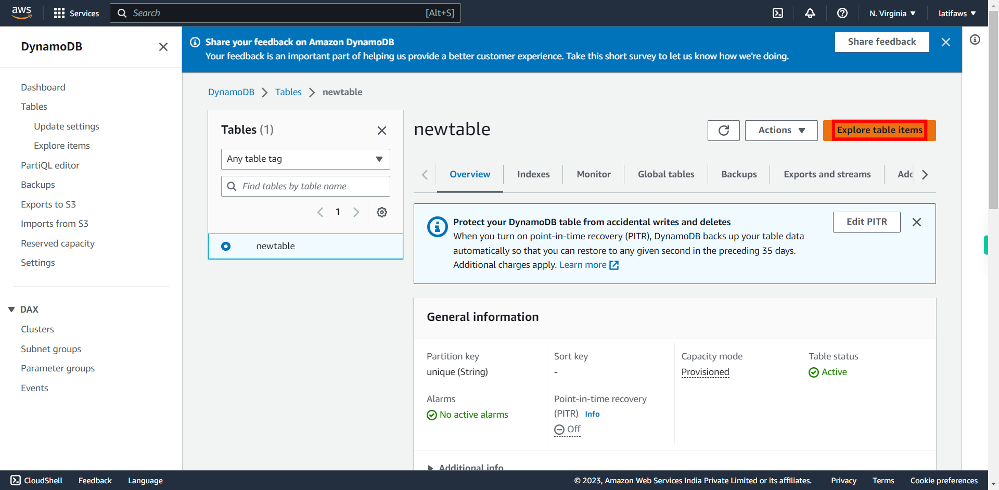The height and width of the screenshot is (490, 999).
Task: Click the No active alarms status
Action: pos(467,415)
